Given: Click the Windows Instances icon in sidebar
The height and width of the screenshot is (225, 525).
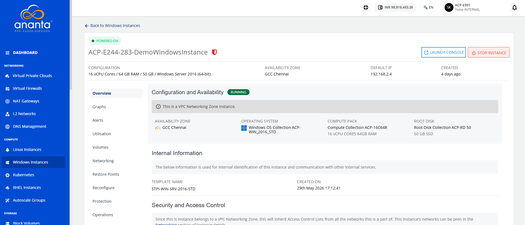Looking at the screenshot, I should coord(7,162).
